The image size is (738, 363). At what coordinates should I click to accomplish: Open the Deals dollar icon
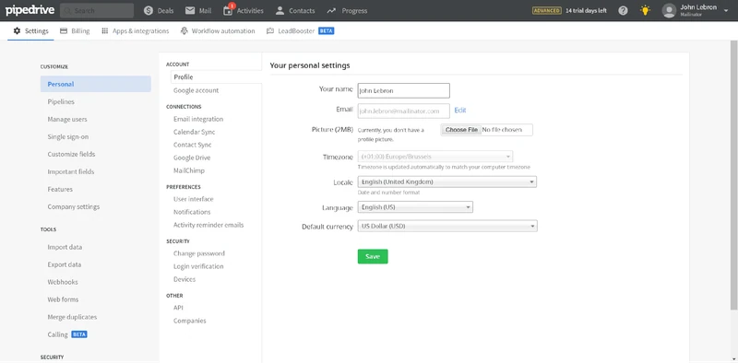(149, 10)
